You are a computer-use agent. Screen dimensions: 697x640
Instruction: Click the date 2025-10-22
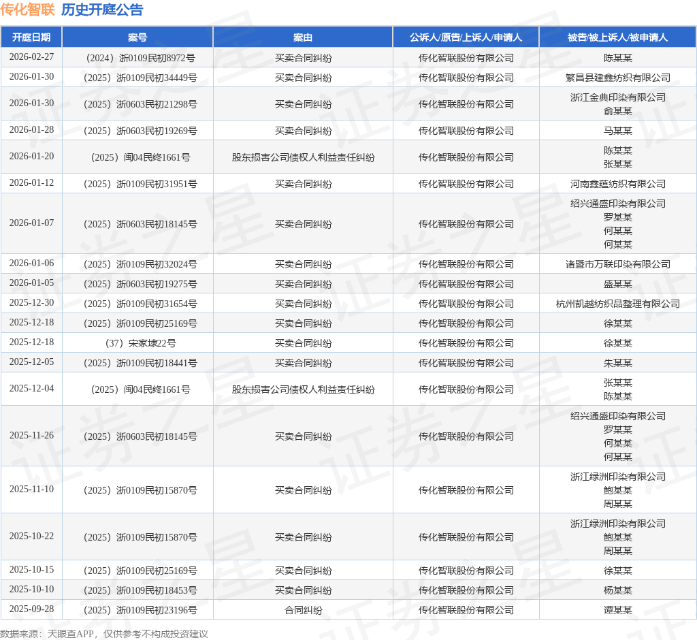[x=31, y=537]
